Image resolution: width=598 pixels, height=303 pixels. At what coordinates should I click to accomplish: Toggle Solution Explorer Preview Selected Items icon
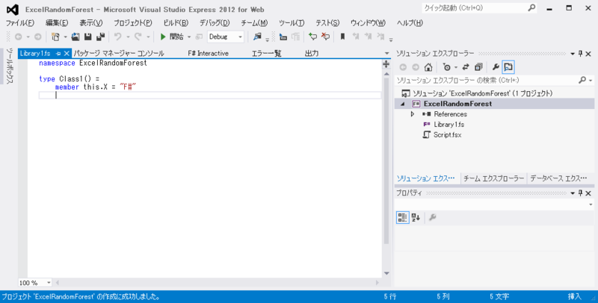coord(508,67)
